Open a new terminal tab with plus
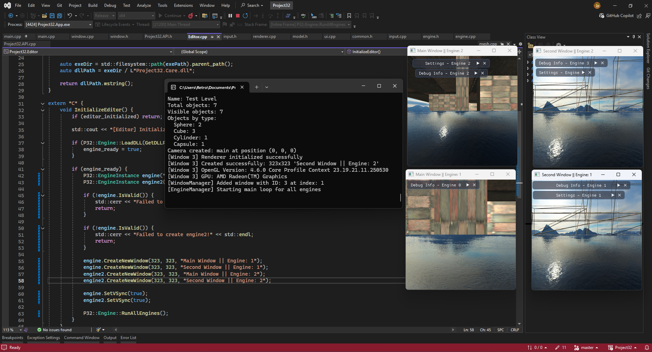Image resolution: width=652 pixels, height=352 pixels. point(257,87)
